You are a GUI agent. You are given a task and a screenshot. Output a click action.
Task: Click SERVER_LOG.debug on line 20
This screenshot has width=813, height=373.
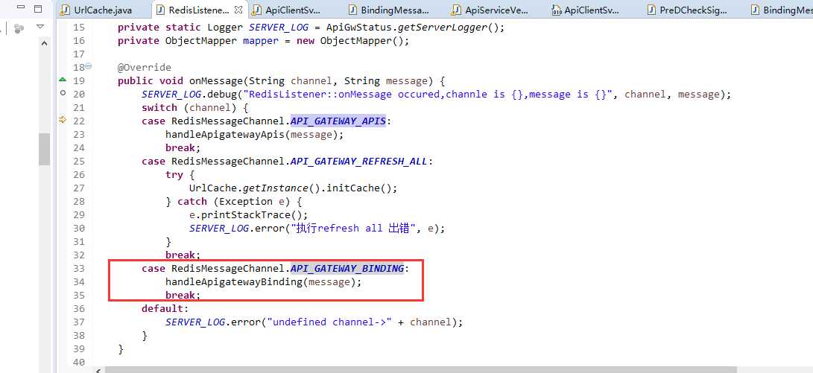coord(189,95)
